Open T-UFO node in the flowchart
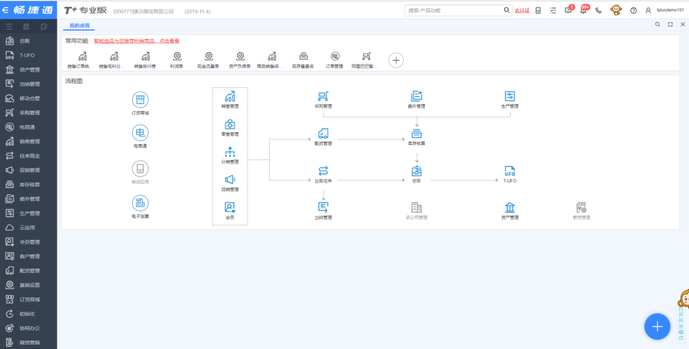Viewport: 689px width, 349px height. 510,175
